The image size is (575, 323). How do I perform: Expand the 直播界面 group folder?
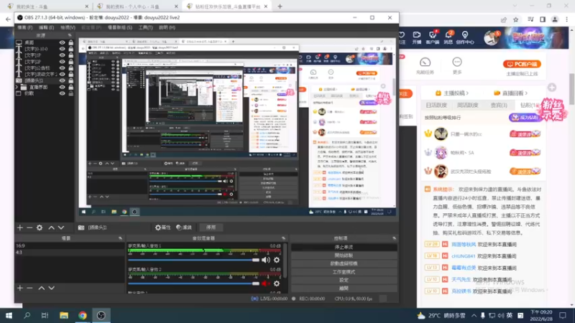[x=17, y=87]
